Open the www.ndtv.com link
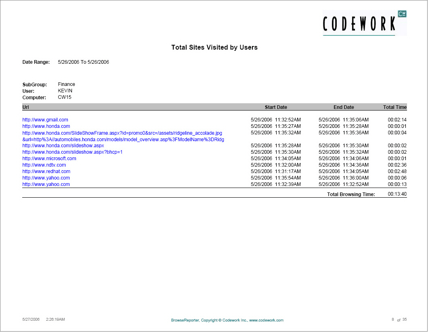The width and height of the screenshot is (428, 332). pyautogui.click(x=44, y=165)
